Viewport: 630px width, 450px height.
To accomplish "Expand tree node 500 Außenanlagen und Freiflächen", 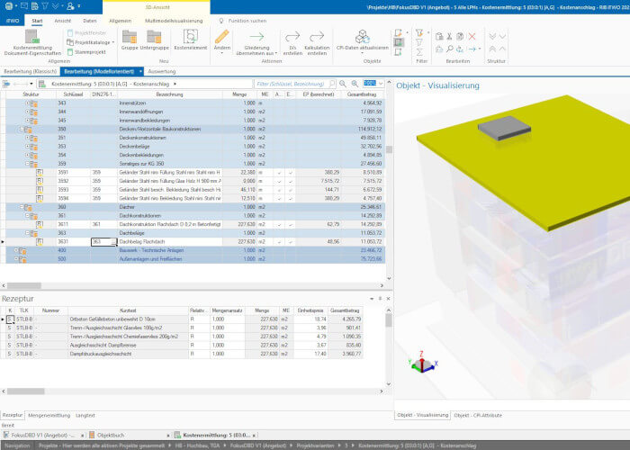I will [16, 259].
